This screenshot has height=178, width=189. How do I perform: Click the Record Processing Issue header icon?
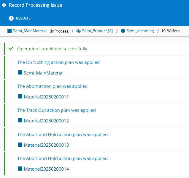[x=4, y=5]
